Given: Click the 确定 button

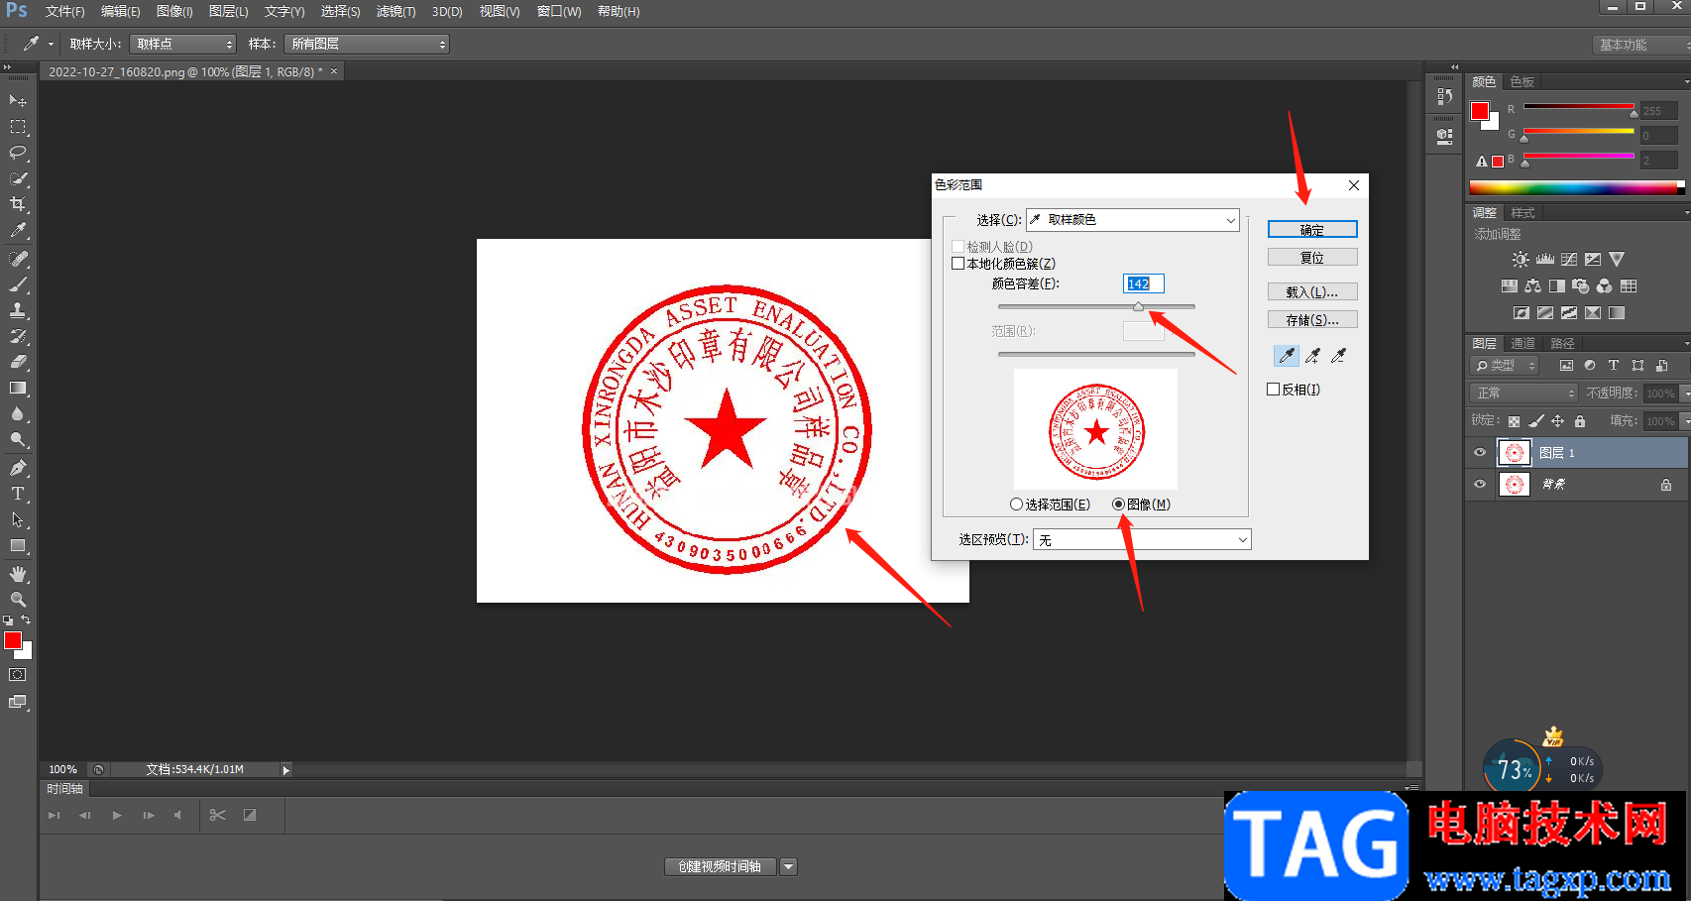Looking at the screenshot, I should (1312, 230).
